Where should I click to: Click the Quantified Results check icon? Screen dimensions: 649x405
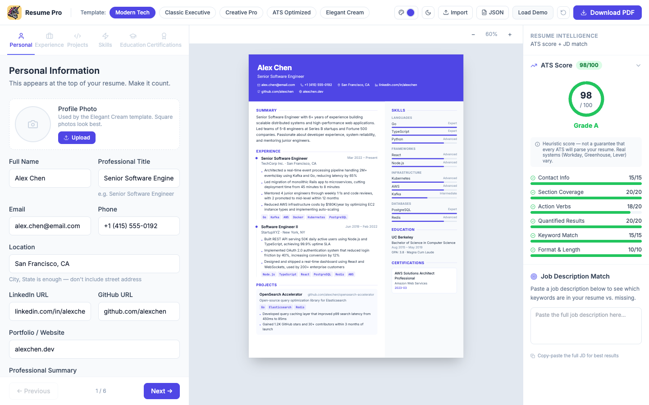[x=533, y=221]
